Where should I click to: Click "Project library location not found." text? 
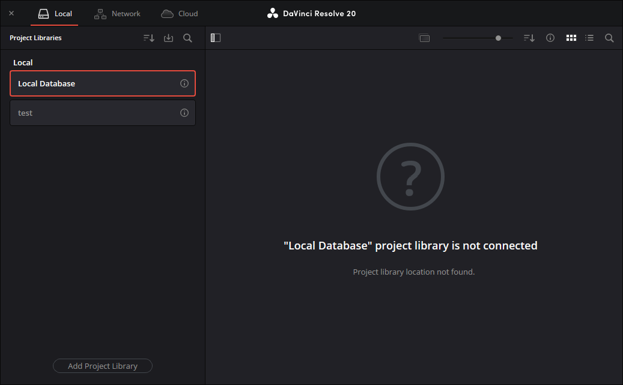[x=413, y=272]
